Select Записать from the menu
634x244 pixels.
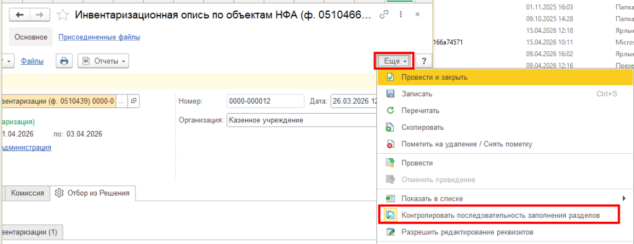[x=505, y=94]
